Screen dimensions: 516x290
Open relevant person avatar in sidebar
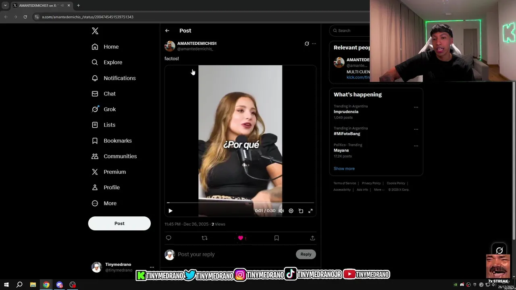[x=339, y=62]
